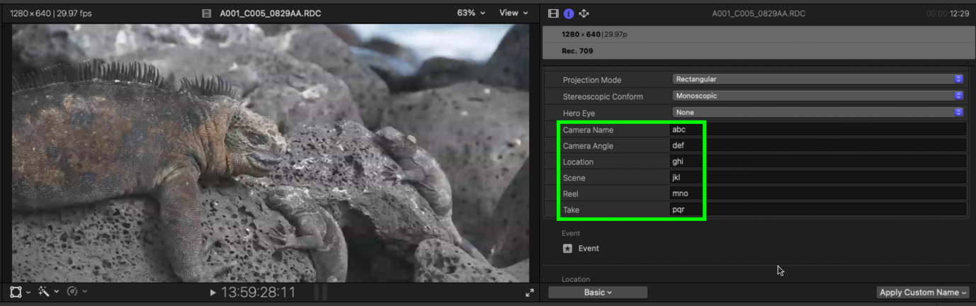Expand the Transform tool chevron menu
The width and height of the screenshot is (976, 306).
28,293
